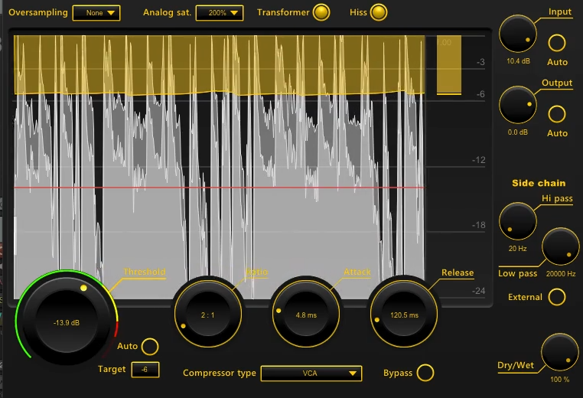583x398 pixels.
Task: Disable the Hiss toggle
Action: [x=379, y=13]
